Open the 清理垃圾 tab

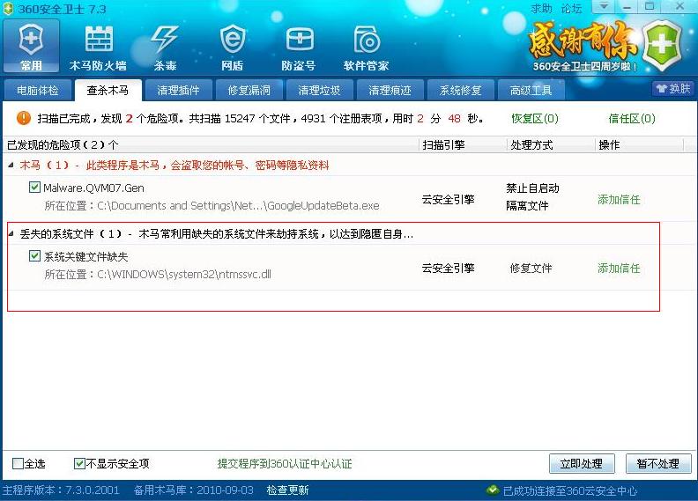tap(319, 91)
